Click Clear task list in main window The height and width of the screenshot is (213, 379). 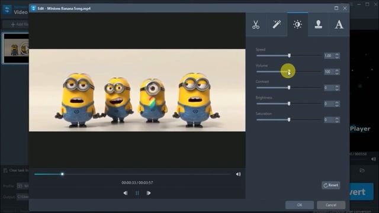16,170
